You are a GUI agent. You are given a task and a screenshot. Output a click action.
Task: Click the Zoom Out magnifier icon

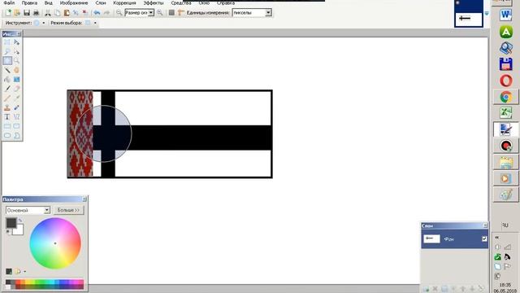coord(119,13)
